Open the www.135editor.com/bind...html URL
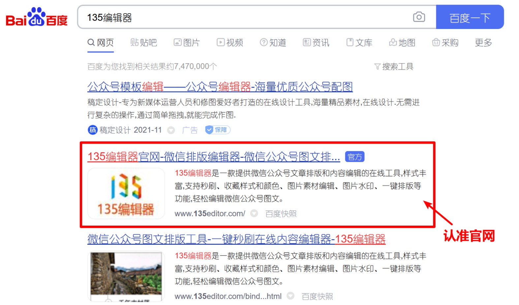The height and width of the screenshot is (305, 519). pyautogui.click(x=228, y=296)
